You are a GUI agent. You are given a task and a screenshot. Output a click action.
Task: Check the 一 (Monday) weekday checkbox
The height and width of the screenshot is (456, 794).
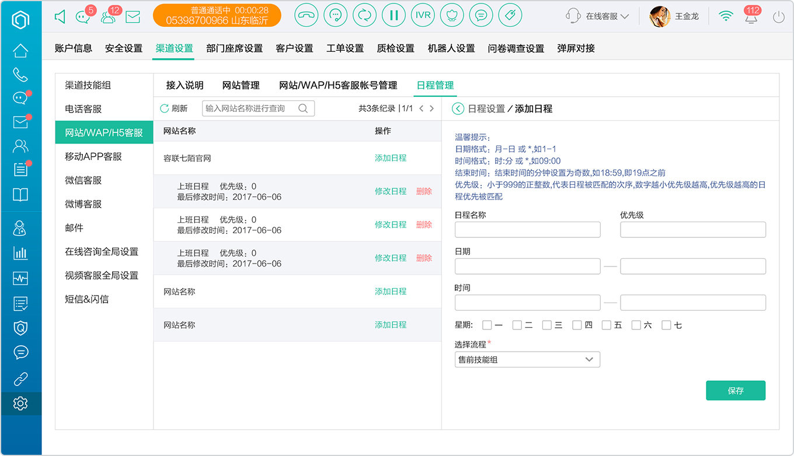(487, 325)
